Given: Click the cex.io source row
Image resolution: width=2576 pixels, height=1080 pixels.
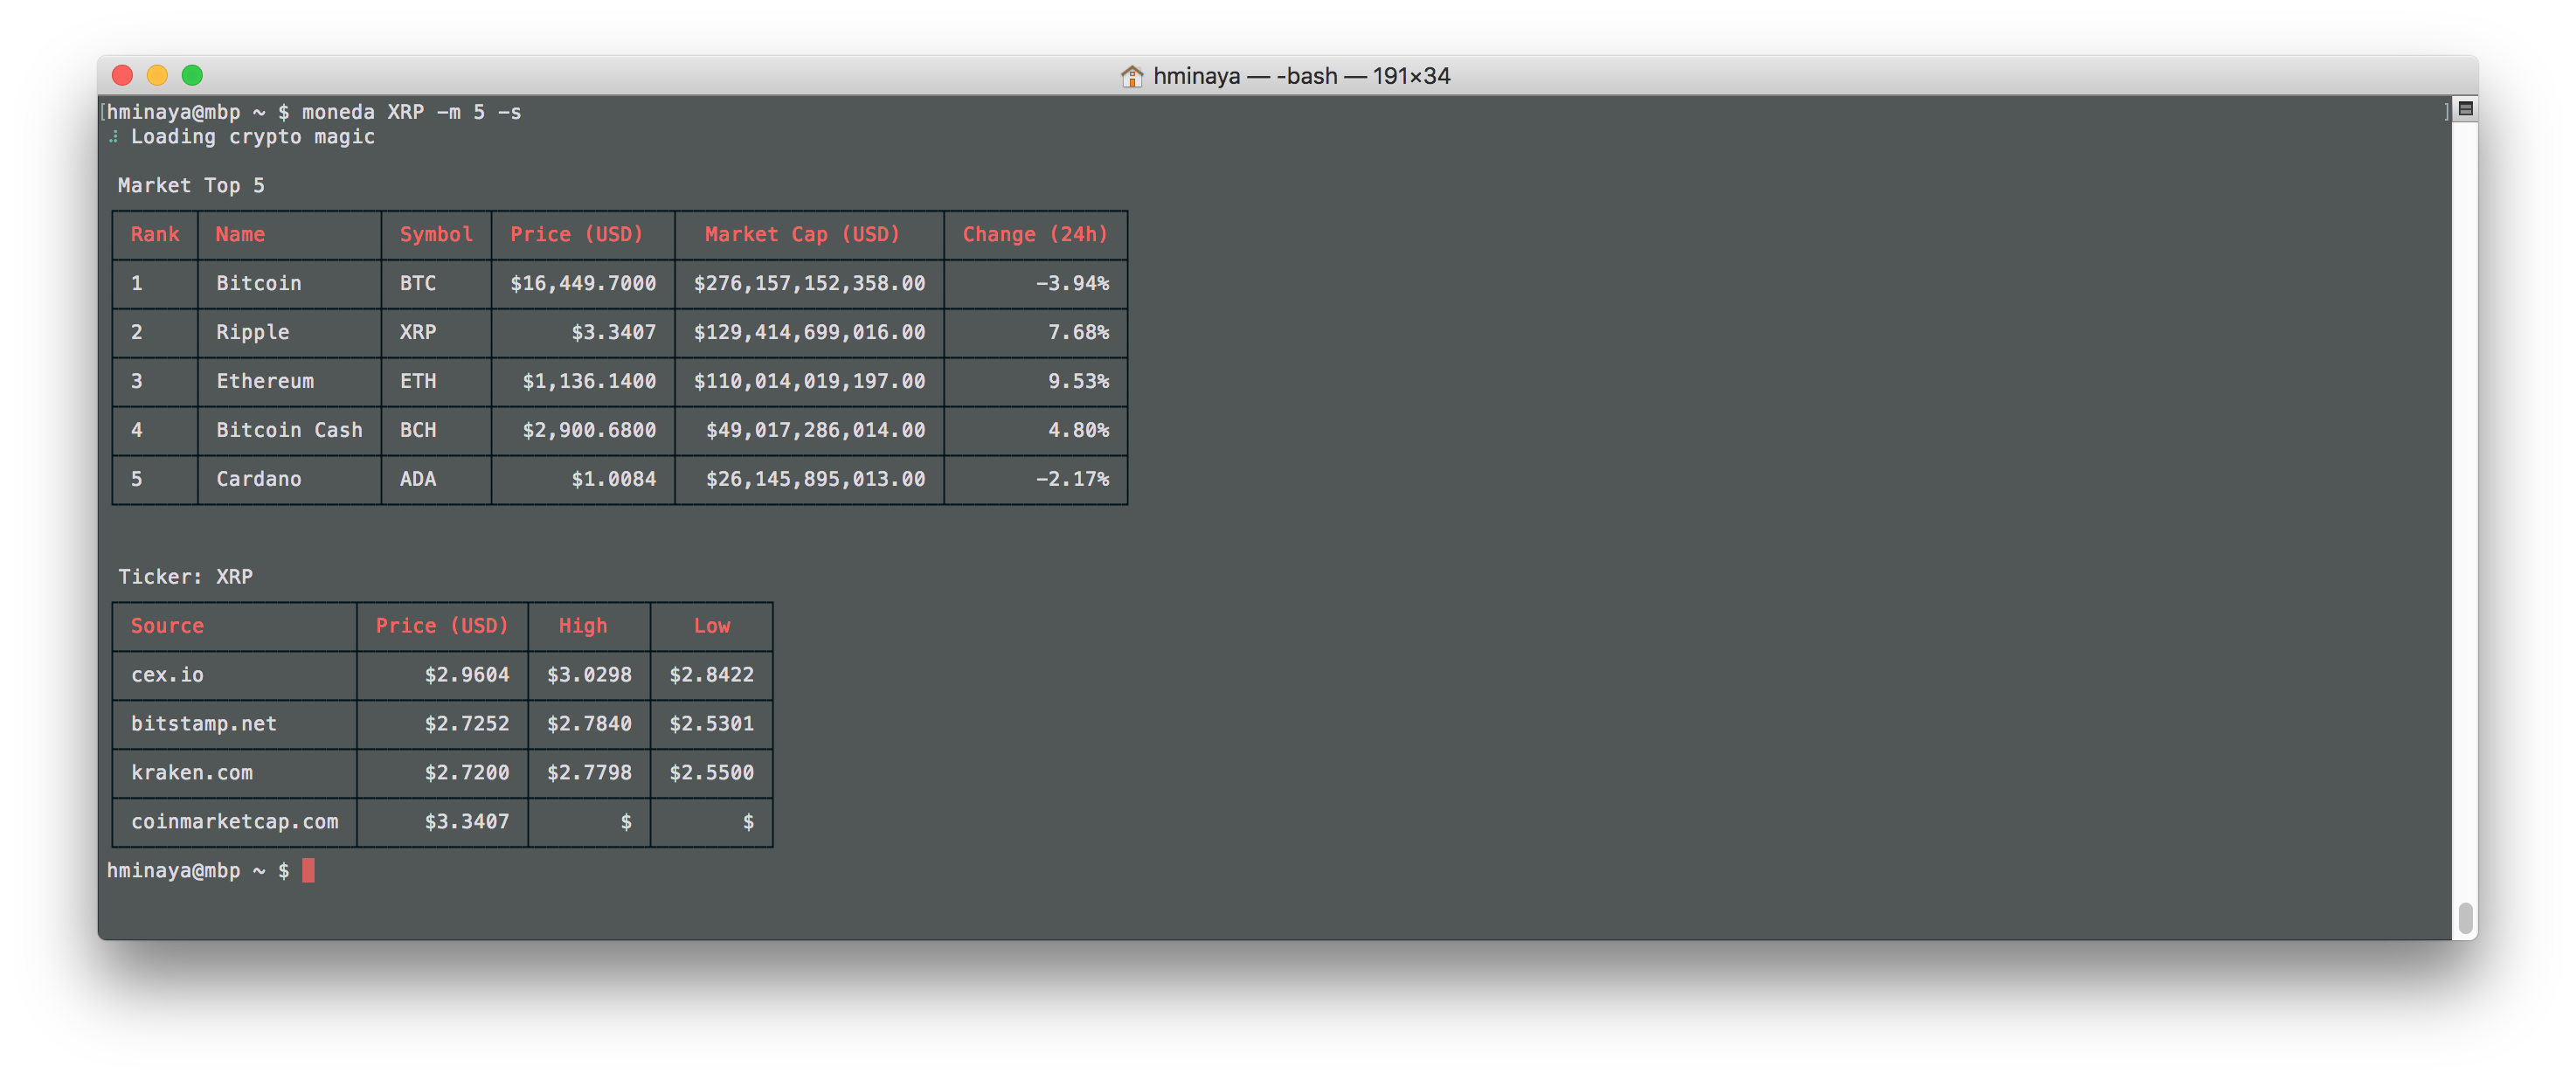Looking at the screenshot, I should [x=168, y=675].
